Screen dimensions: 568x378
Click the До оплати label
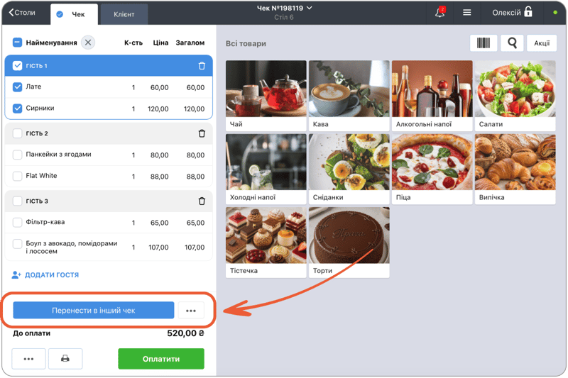coord(31,333)
